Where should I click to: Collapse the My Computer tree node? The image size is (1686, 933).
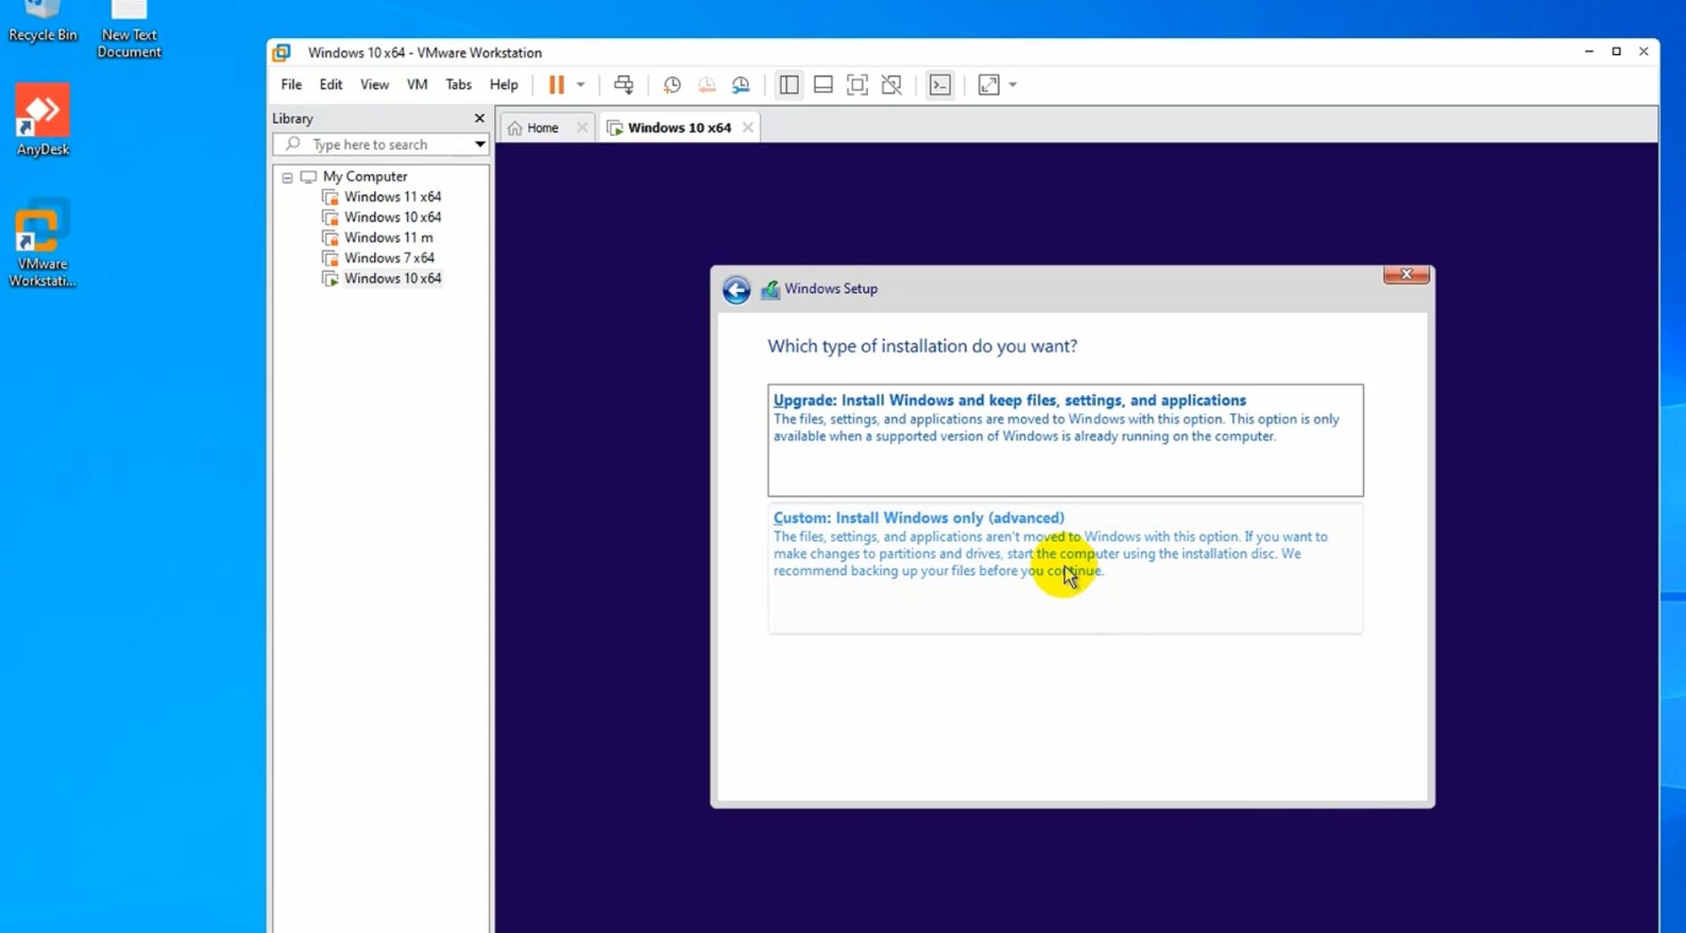tap(287, 177)
